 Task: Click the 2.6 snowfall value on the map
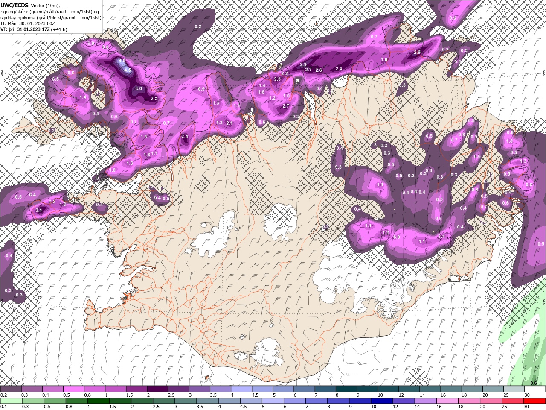click(x=319, y=70)
